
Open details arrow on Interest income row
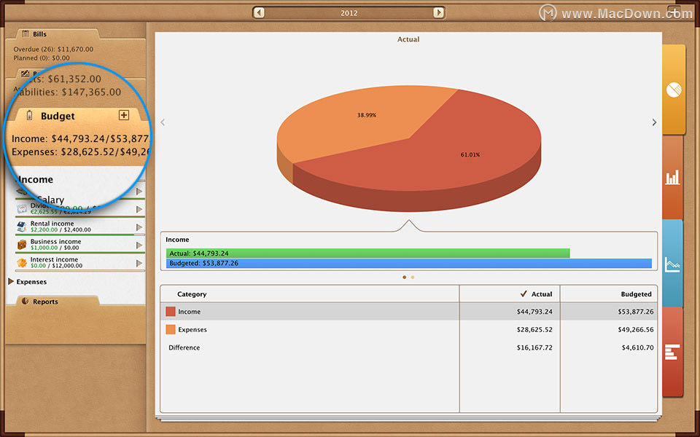[x=139, y=263]
